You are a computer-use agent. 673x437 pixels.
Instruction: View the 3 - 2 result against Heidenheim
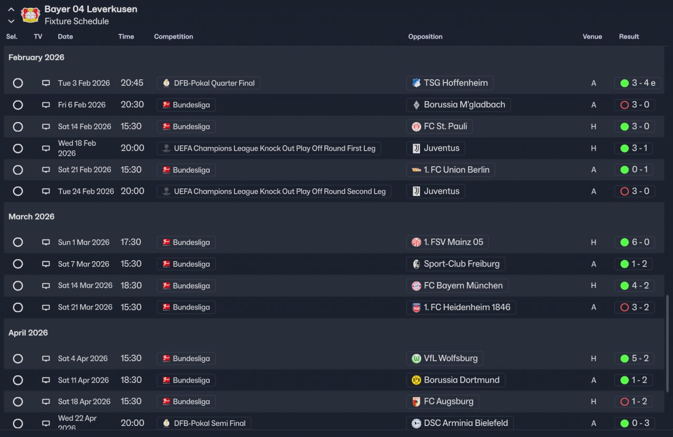635,307
